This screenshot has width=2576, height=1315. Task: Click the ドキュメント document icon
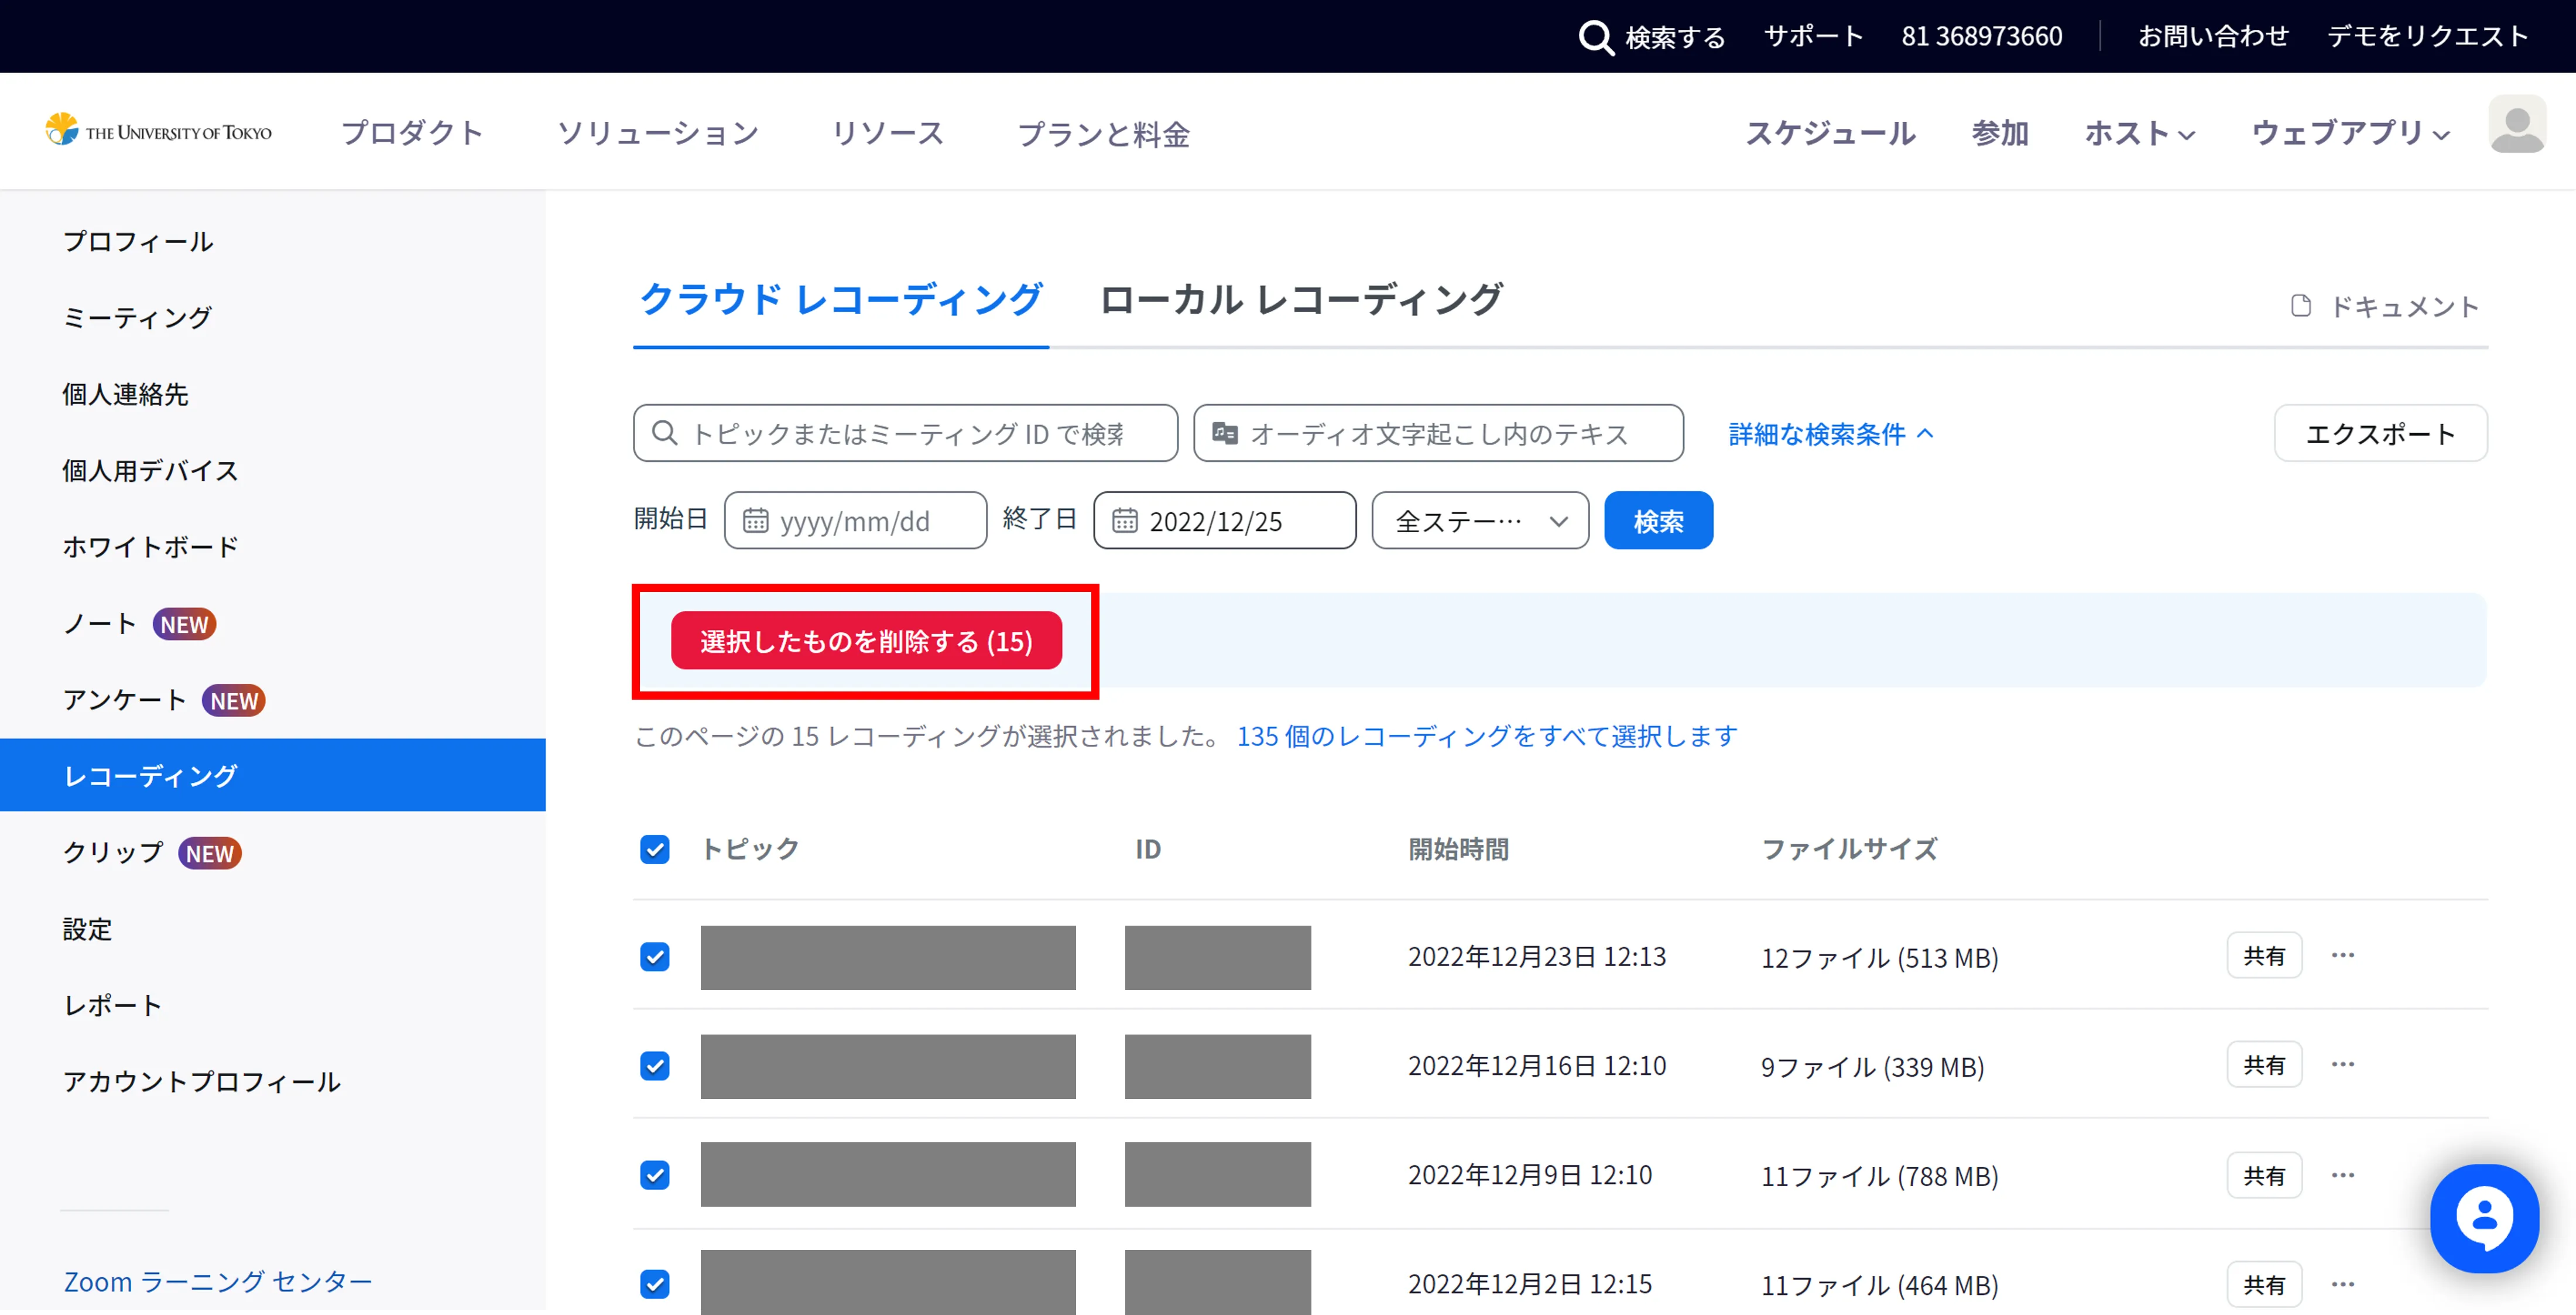[x=2300, y=306]
